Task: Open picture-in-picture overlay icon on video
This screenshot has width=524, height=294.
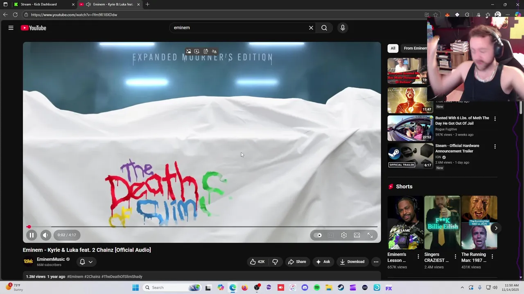Action: coord(188,51)
